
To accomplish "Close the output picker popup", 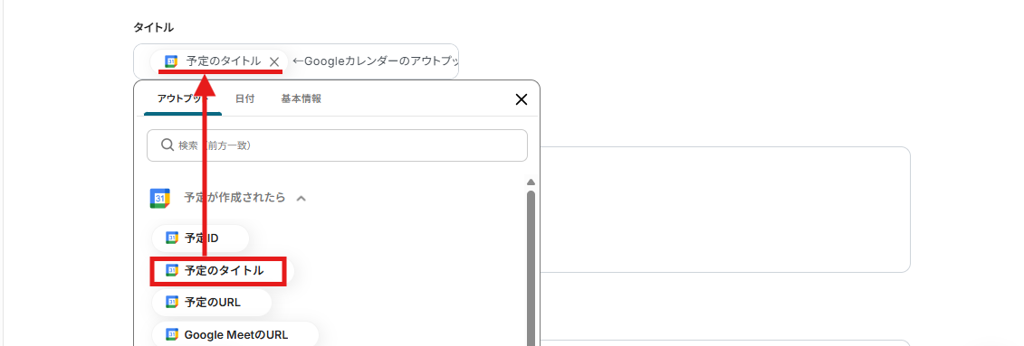I will click(x=522, y=99).
